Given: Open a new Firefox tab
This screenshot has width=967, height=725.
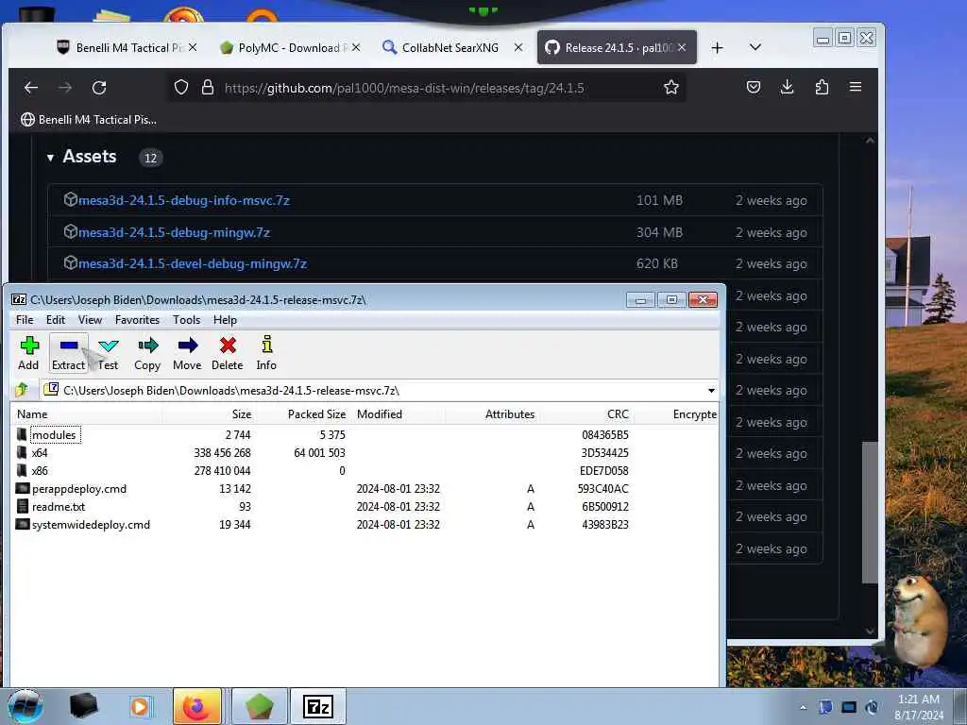Looking at the screenshot, I should click(x=717, y=47).
